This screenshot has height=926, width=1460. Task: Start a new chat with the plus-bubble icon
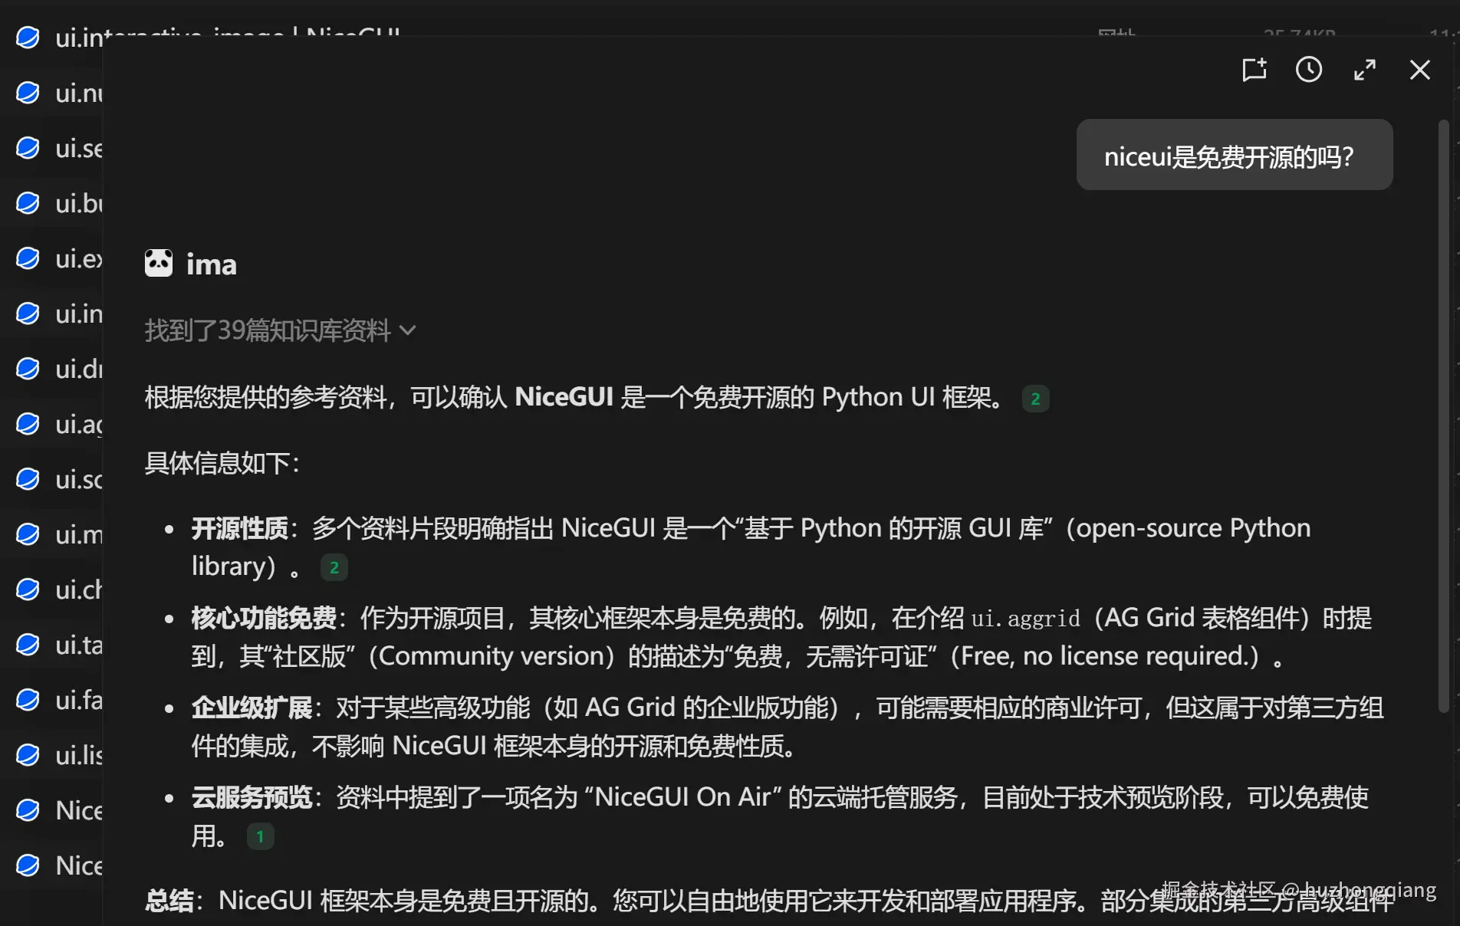click(1254, 70)
